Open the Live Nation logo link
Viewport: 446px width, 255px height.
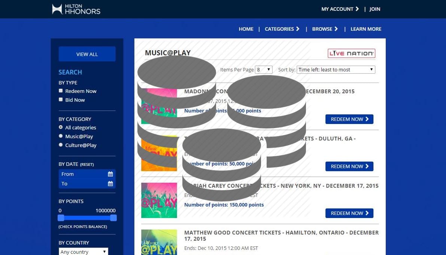(351, 54)
